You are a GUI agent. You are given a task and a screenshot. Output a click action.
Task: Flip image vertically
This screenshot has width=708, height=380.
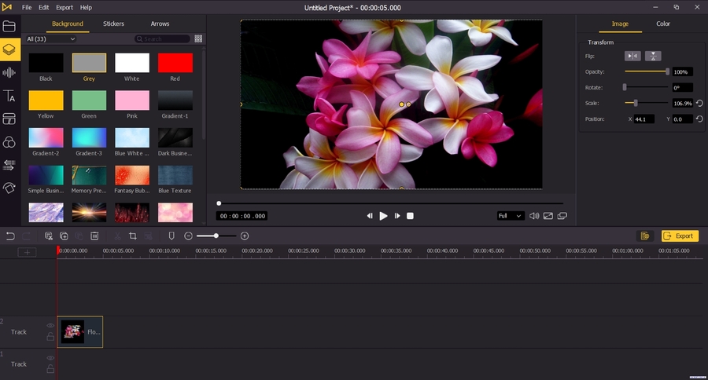click(x=653, y=56)
